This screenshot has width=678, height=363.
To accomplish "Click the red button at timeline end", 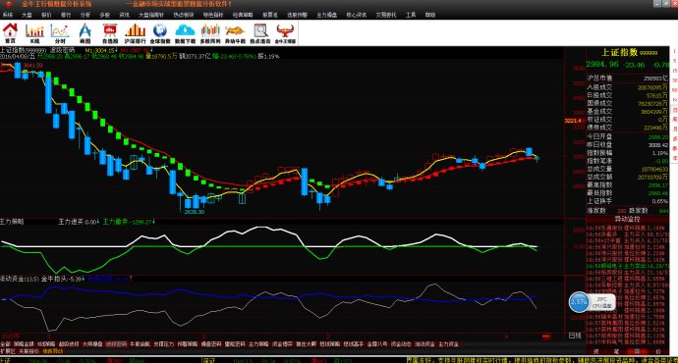I will (x=546, y=336).
